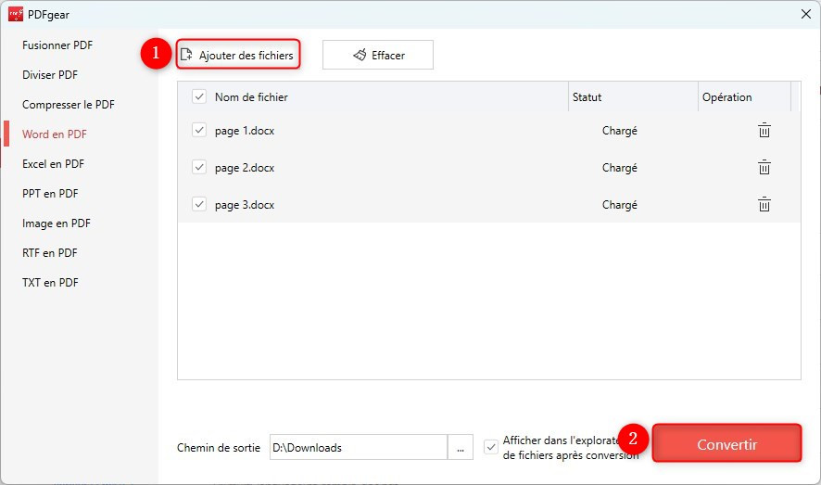The height and width of the screenshot is (485, 821).
Task: Toggle the page 2.docx checkbox
Action: 199,167
